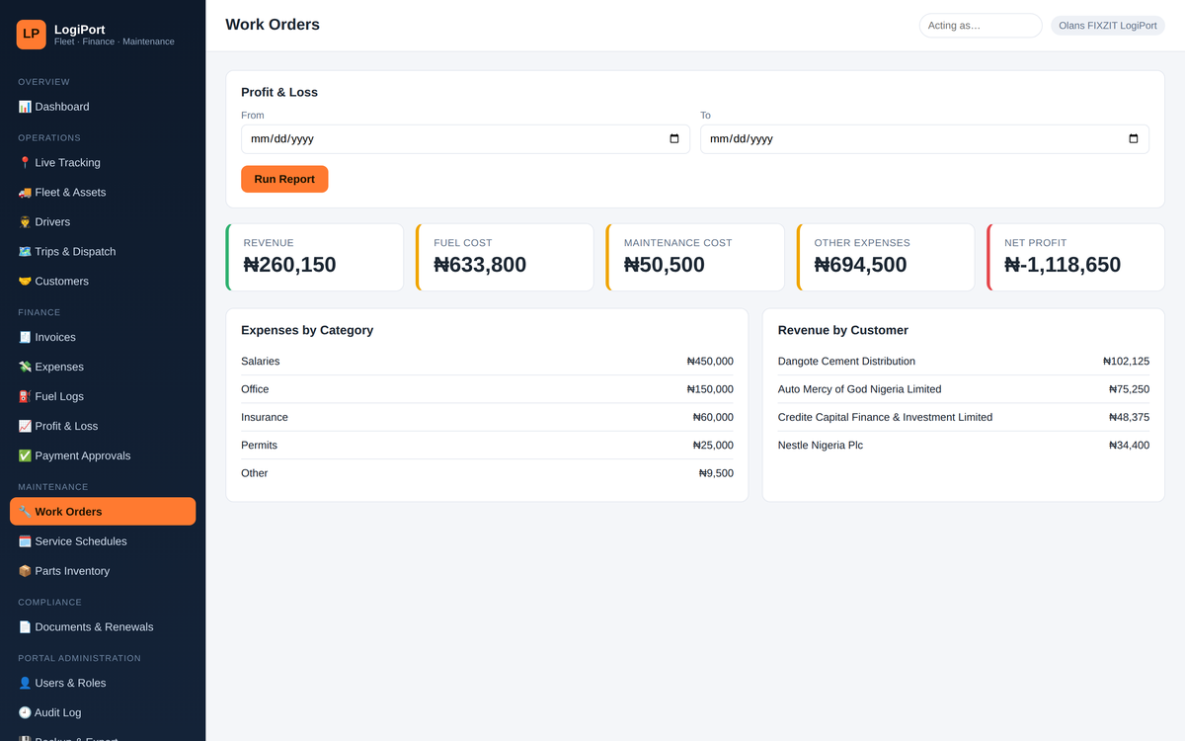The height and width of the screenshot is (741, 1185).
Task: Click the person icon beside Users & Roles
Action: click(x=25, y=684)
